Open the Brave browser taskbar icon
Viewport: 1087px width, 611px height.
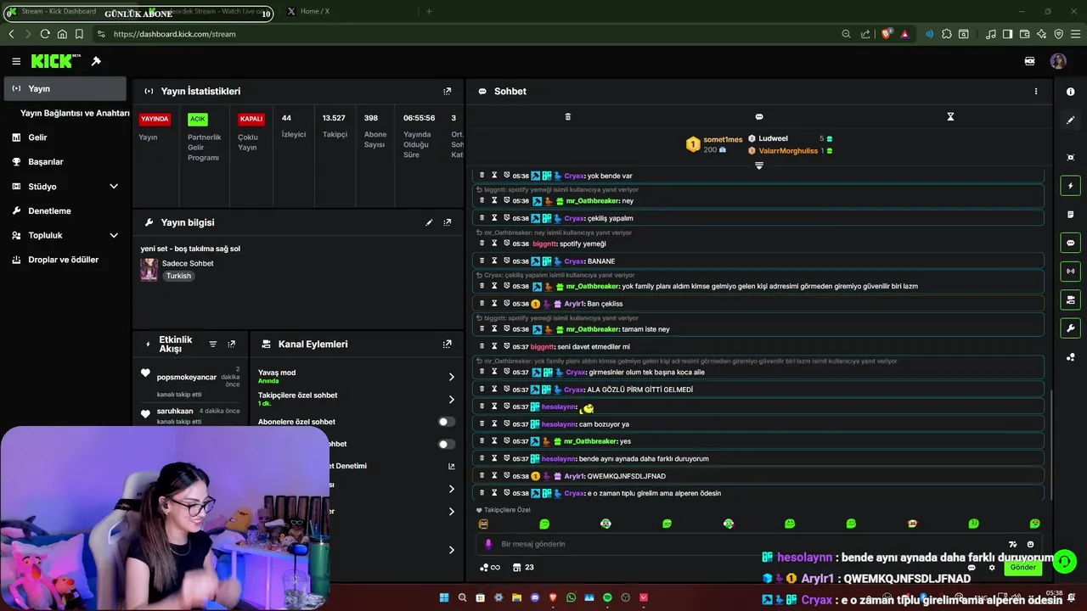[x=553, y=598]
